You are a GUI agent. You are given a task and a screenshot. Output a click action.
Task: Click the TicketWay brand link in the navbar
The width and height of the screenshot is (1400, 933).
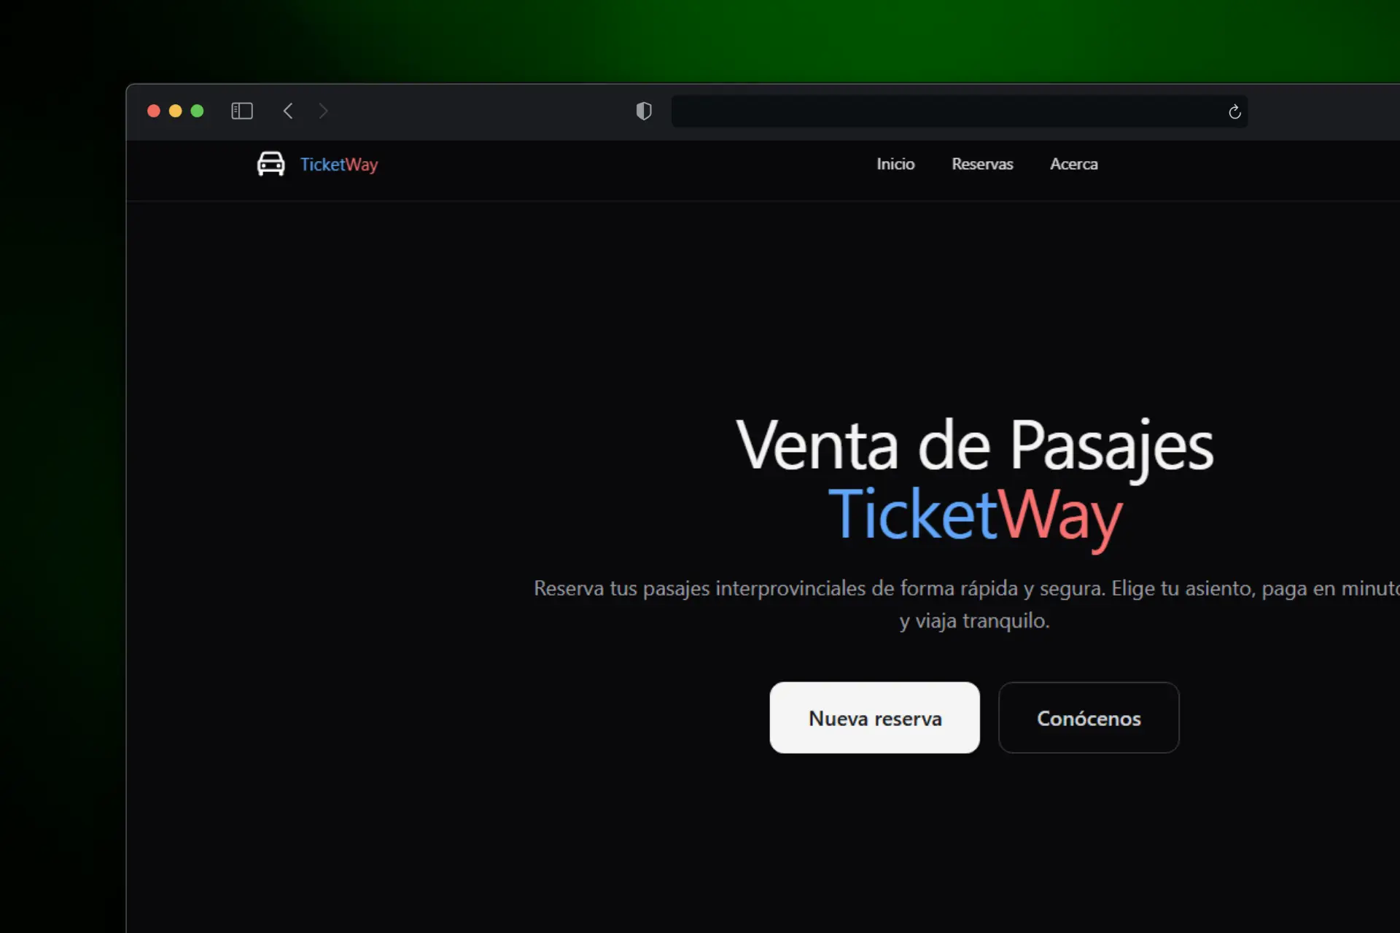click(338, 164)
